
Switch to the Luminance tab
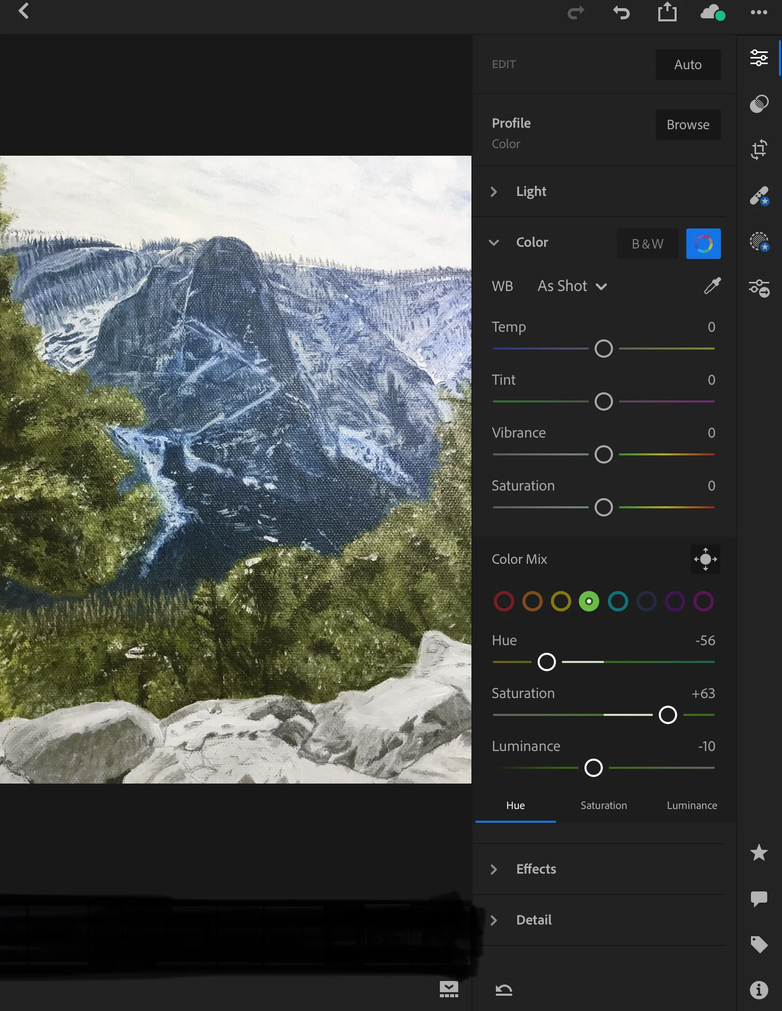pos(692,805)
